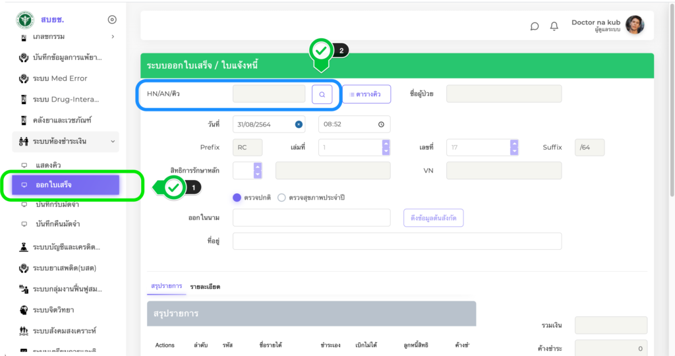Open the notifications bell icon

coord(554,26)
